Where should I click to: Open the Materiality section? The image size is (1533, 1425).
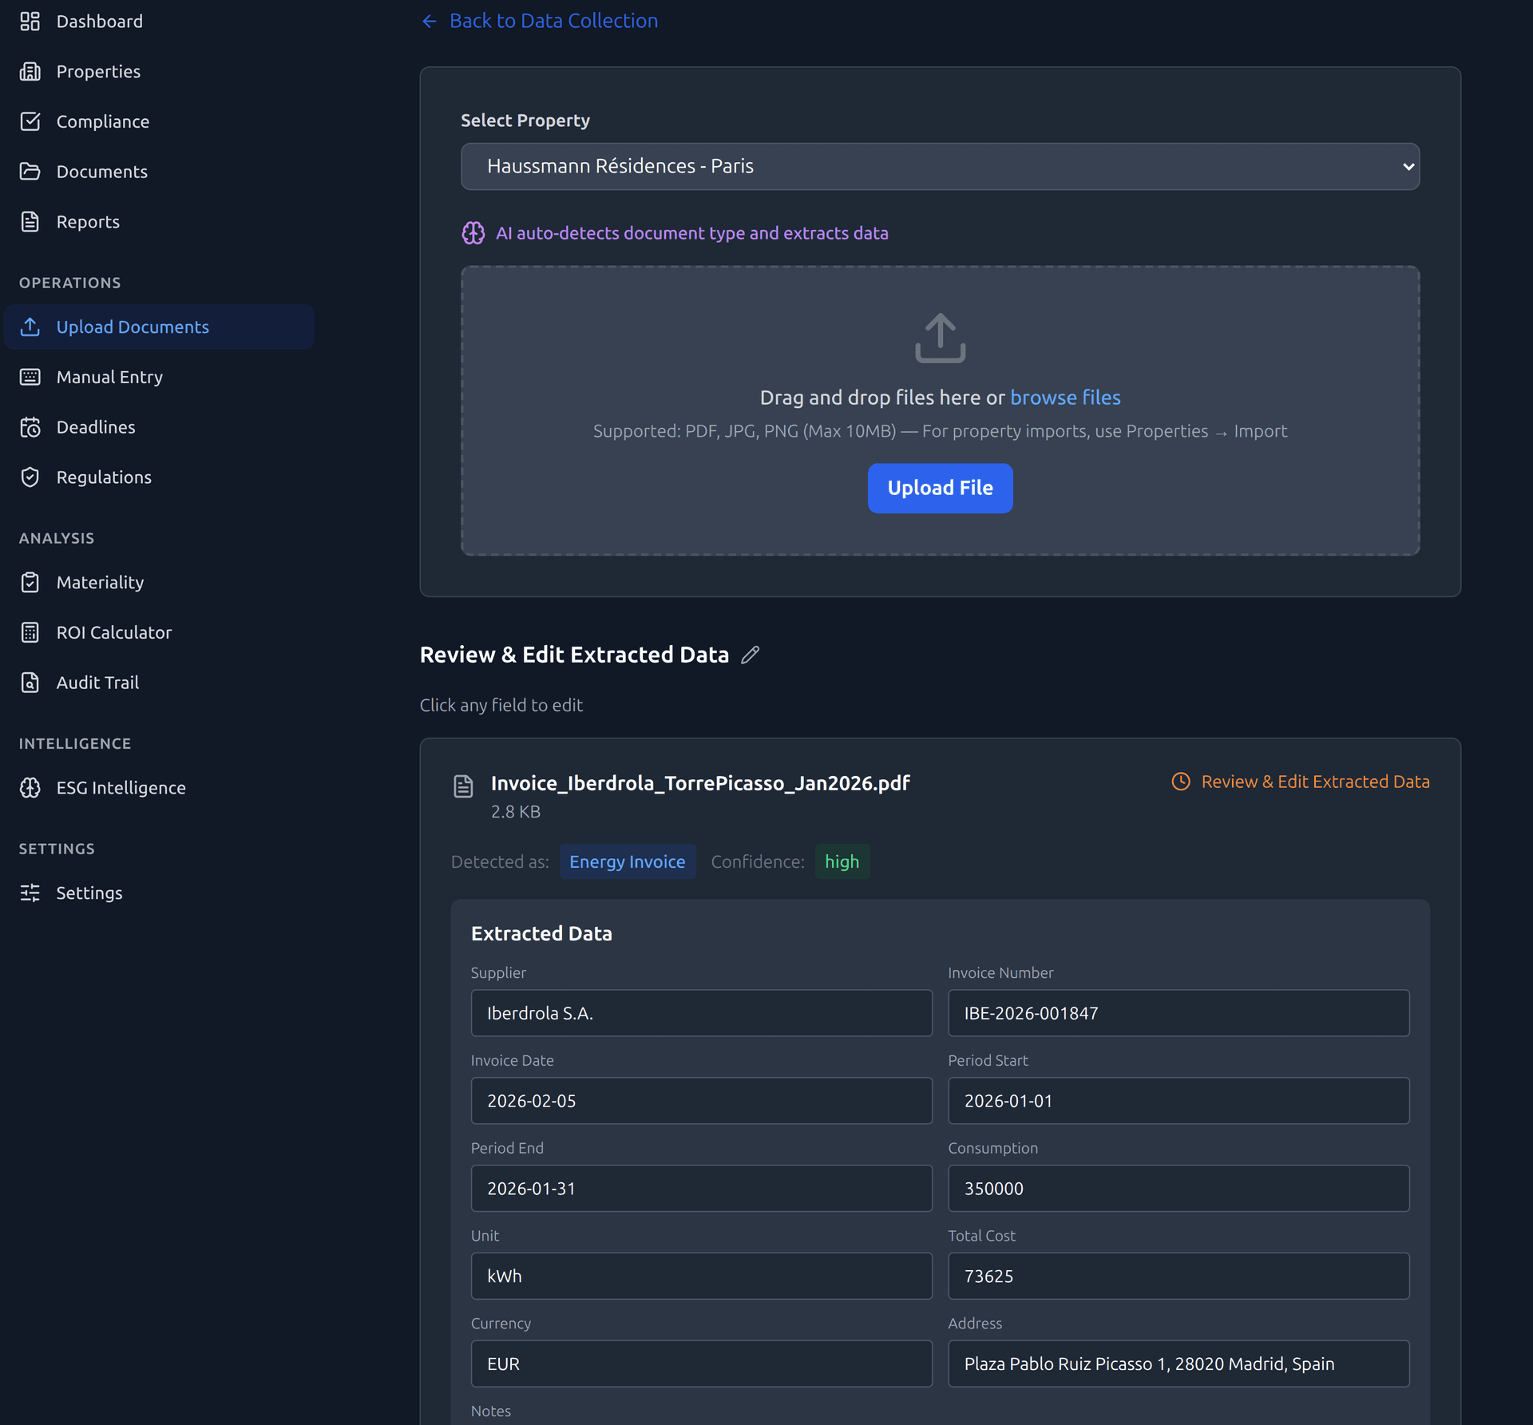click(100, 583)
